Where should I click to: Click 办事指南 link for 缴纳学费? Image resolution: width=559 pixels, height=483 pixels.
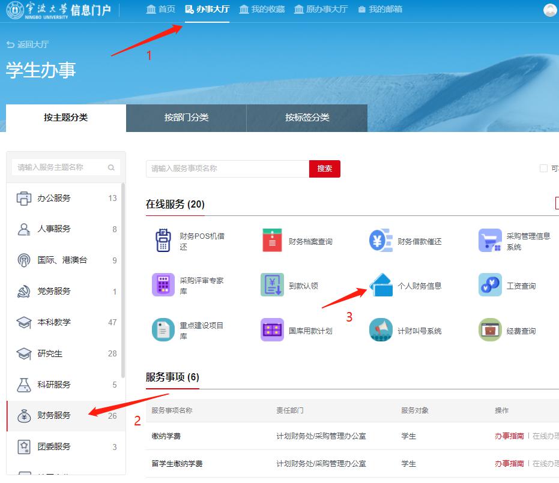[509, 436]
